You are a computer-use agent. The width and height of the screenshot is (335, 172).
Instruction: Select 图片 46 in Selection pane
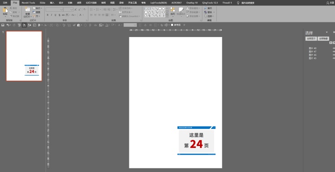313,55
